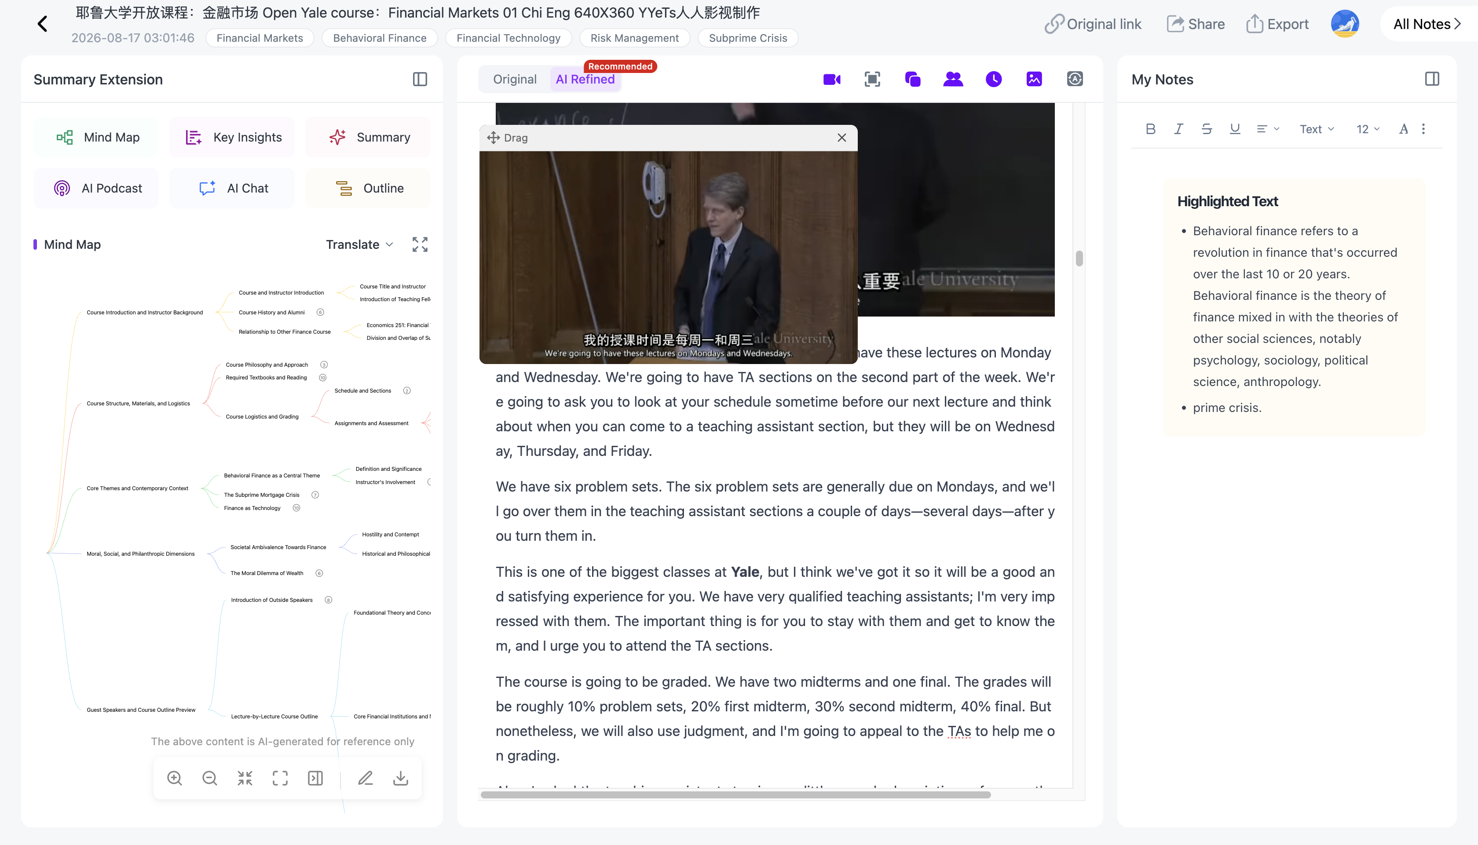Toggle bold formatting in My Notes
The width and height of the screenshot is (1478, 845).
click(1151, 129)
